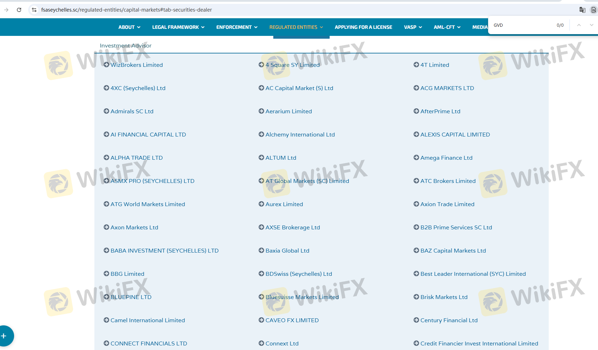The width and height of the screenshot is (598, 350).
Task: Click arrow icon beside AfterPrime Ltd
Action: (416, 111)
